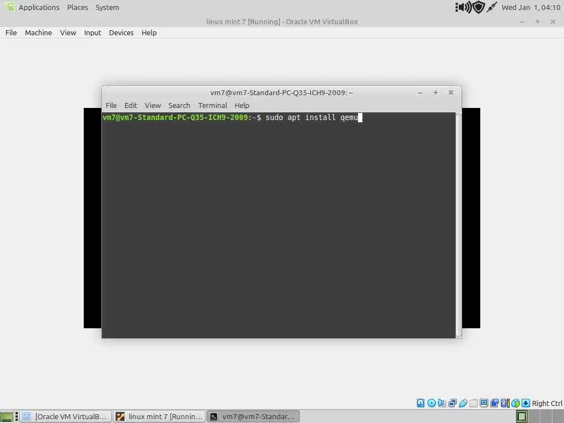This screenshot has width=564, height=423.
Task: Open the shared folders indicator icon
Action: click(473, 403)
